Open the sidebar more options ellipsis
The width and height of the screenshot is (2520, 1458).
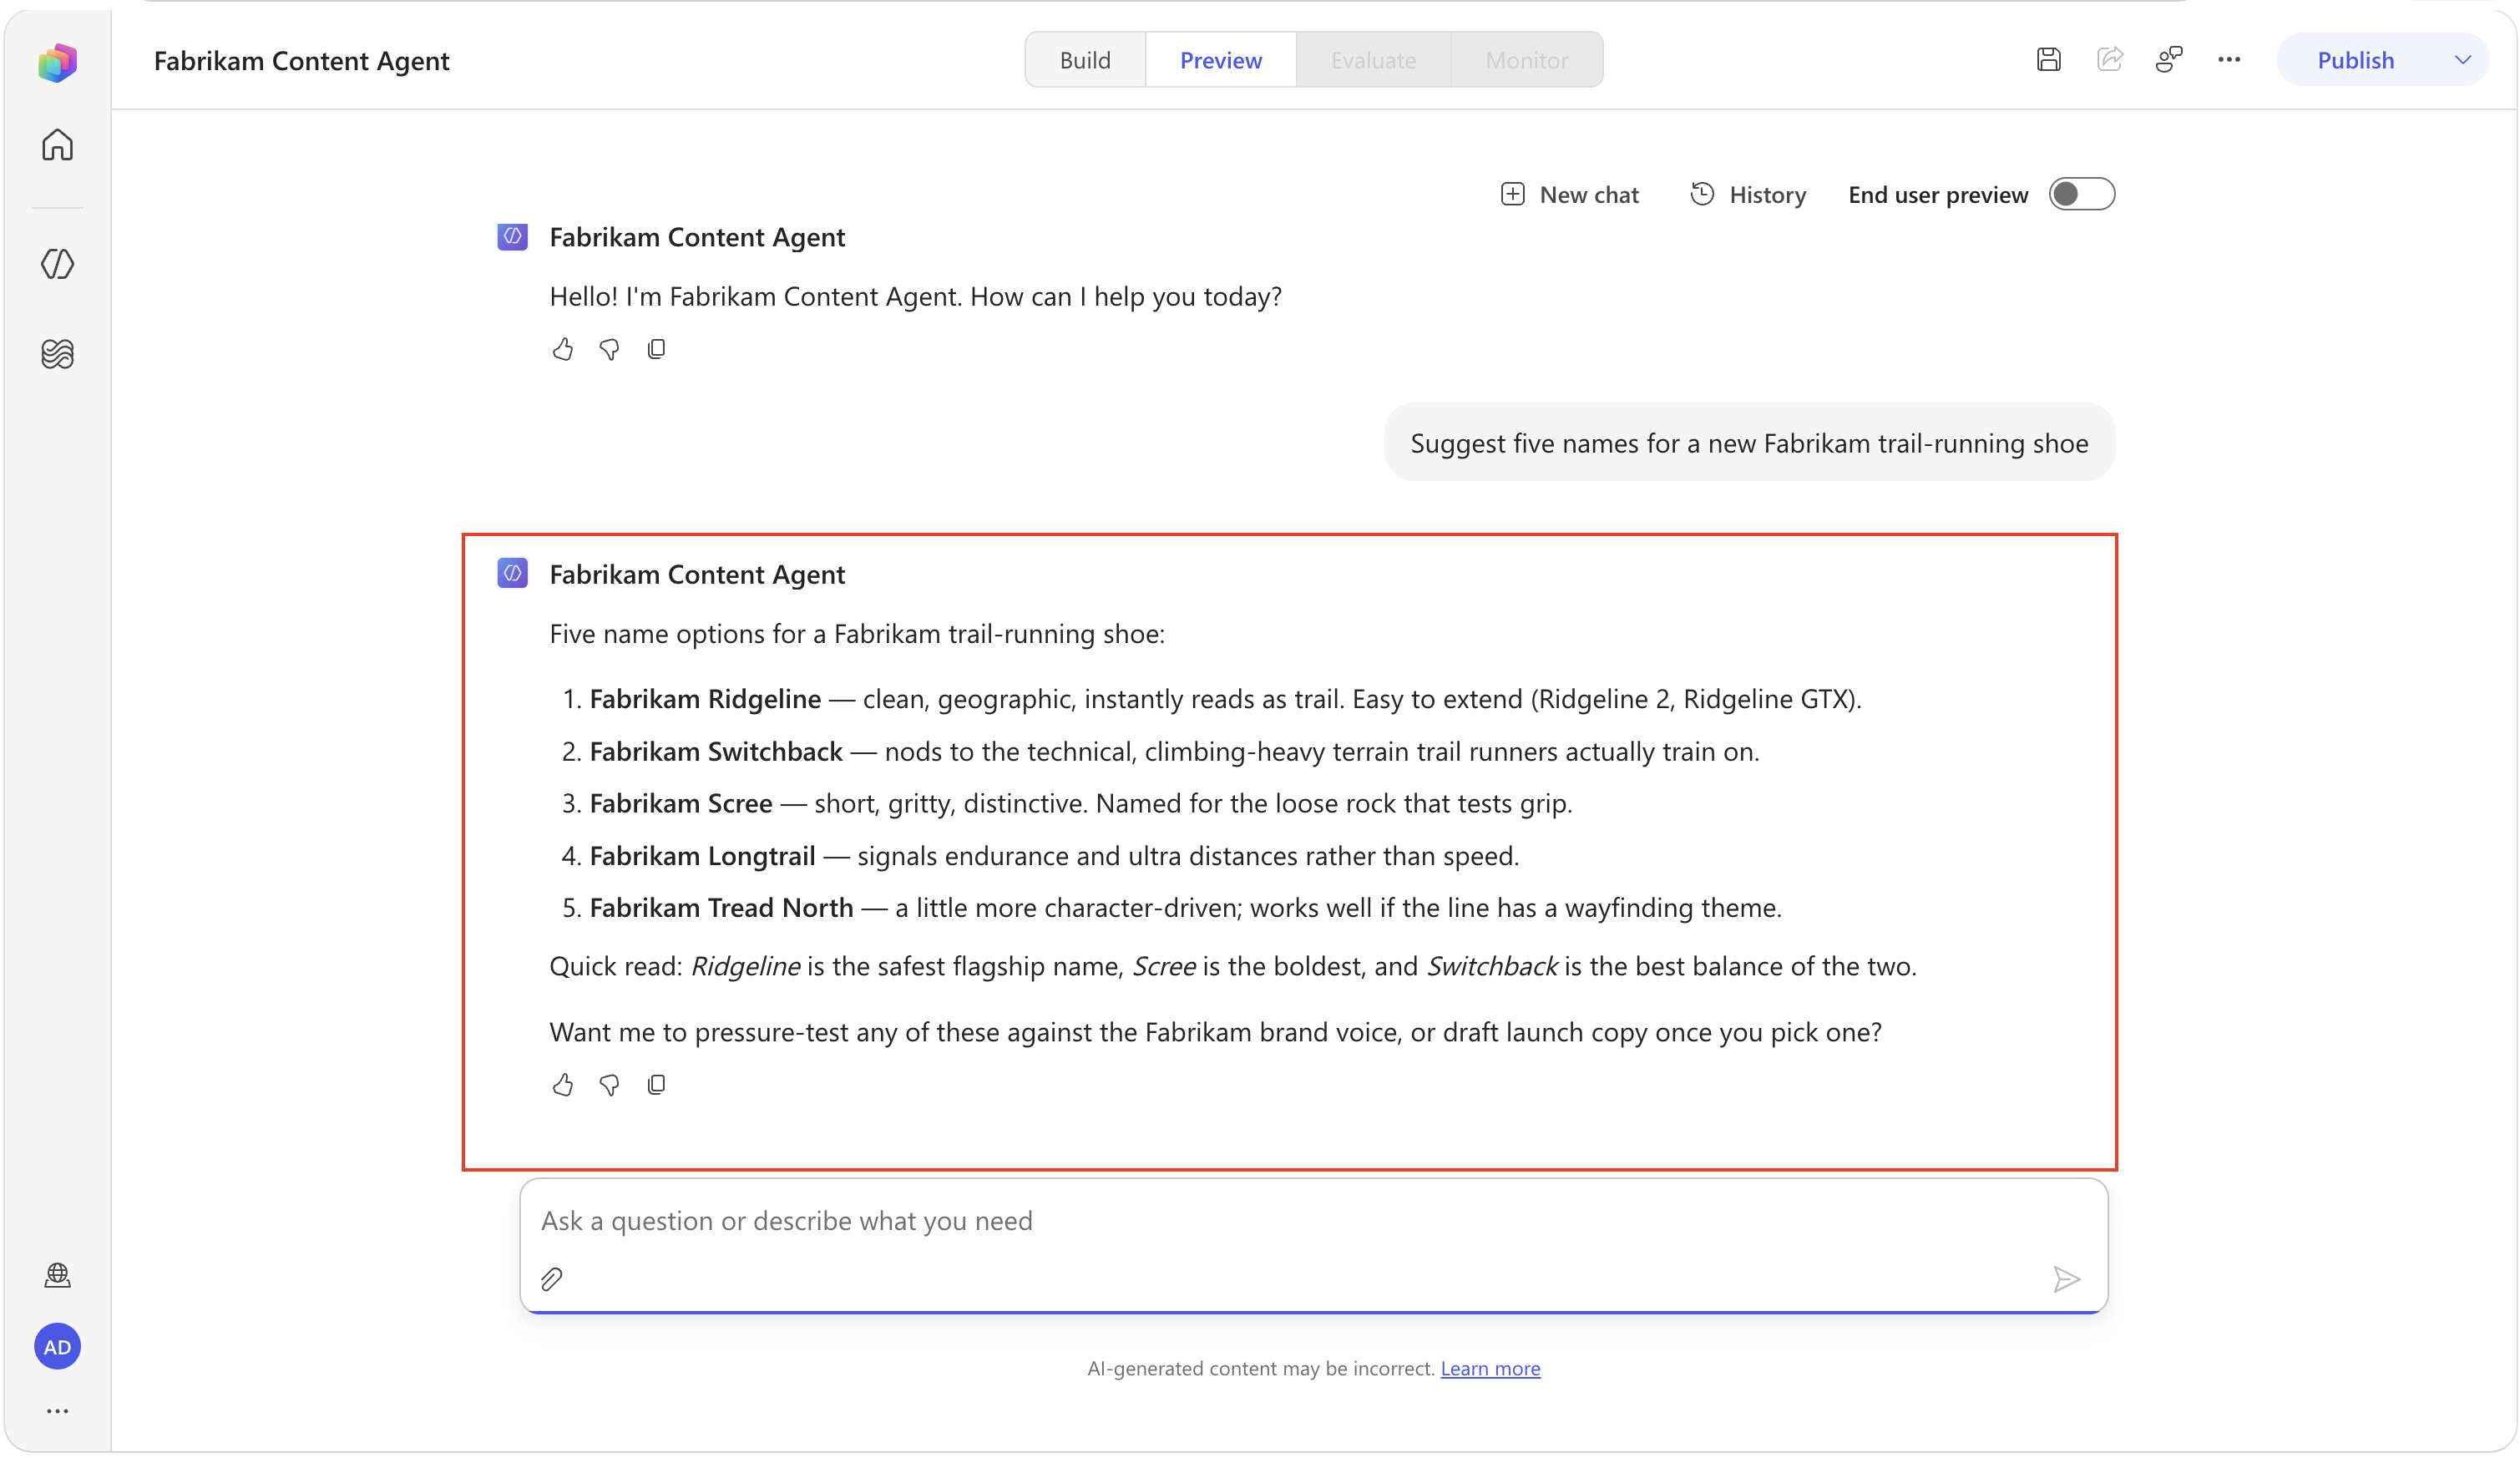pyautogui.click(x=57, y=1411)
